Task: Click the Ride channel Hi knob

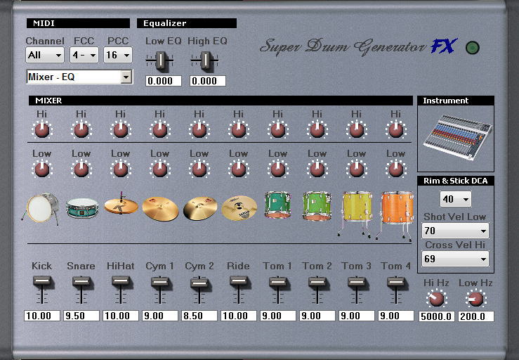Action: [238, 129]
